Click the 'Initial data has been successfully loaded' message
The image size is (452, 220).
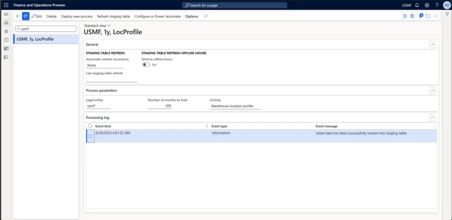[x=361, y=133]
